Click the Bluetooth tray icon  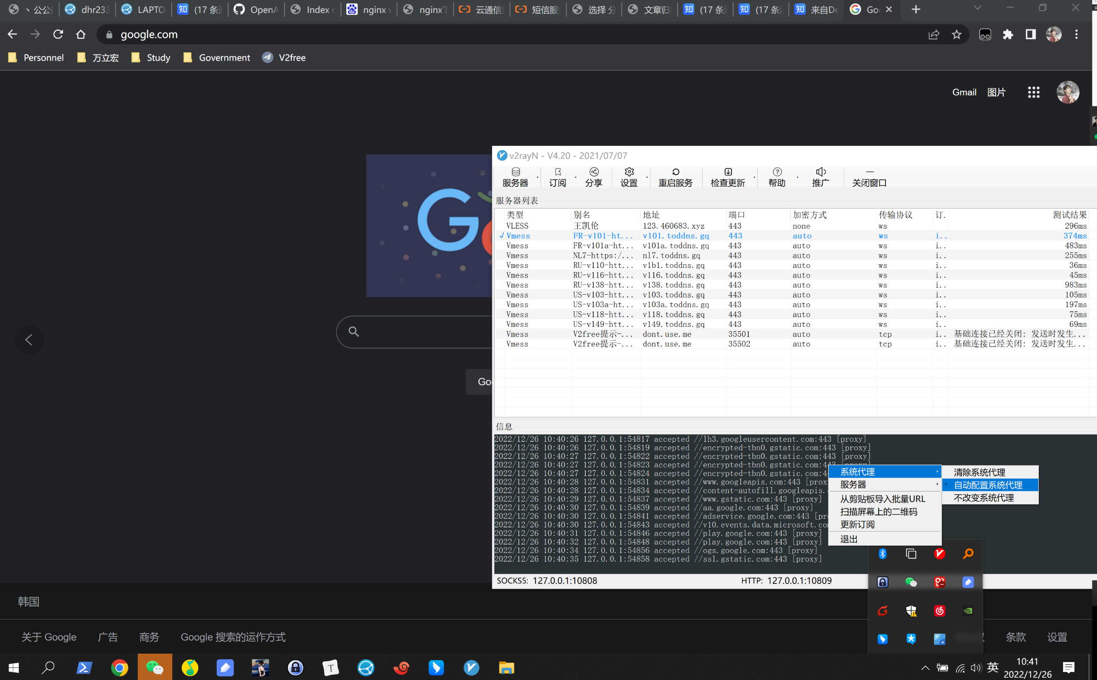882,554
